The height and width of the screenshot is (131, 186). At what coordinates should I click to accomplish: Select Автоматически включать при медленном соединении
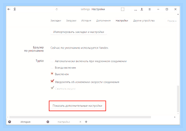pos(52,61)
